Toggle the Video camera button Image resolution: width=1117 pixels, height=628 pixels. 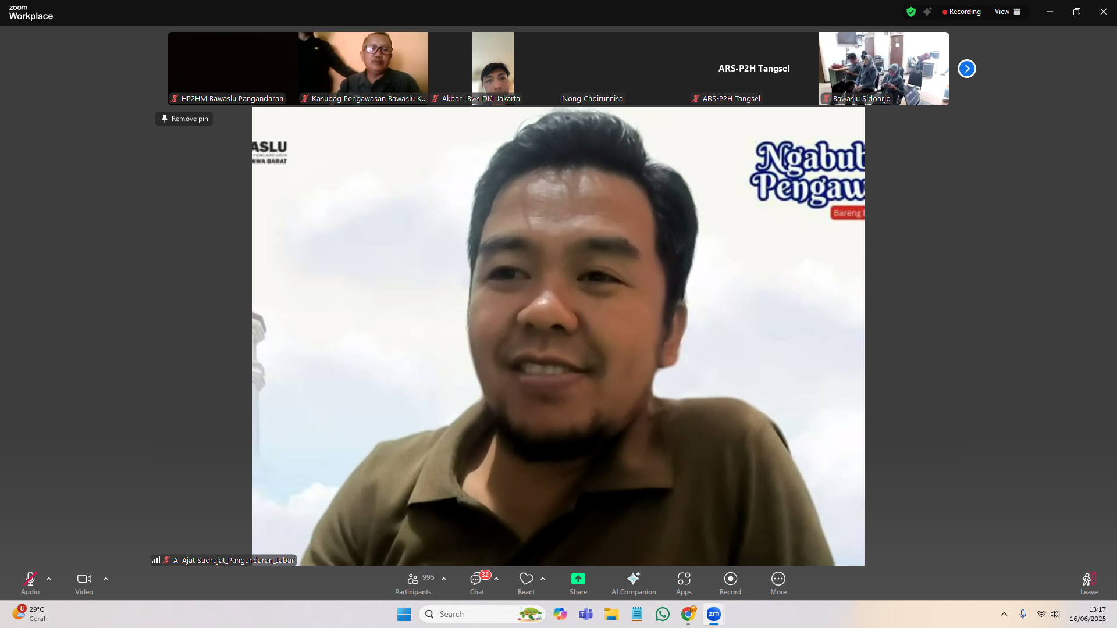click(84, 579)
